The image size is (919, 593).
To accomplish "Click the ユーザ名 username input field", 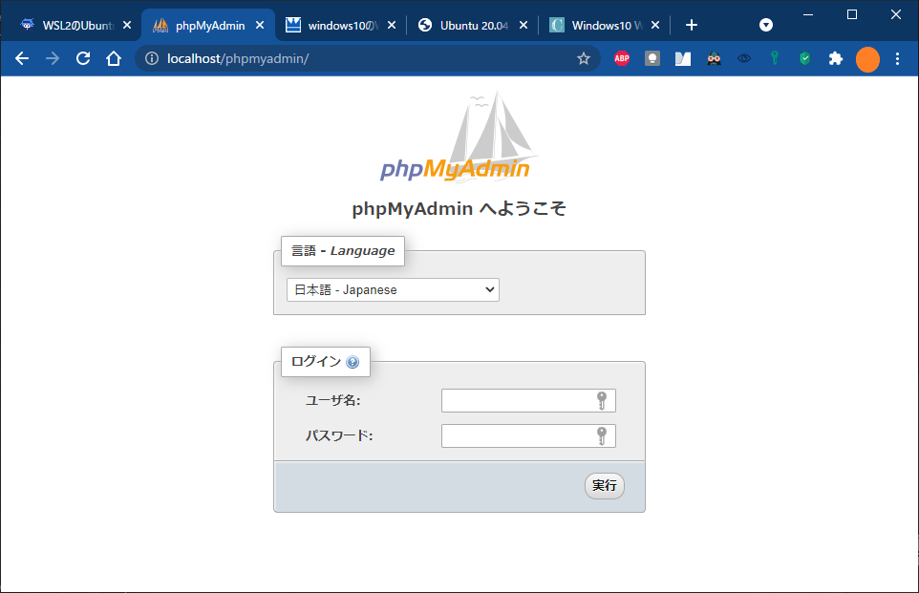I will pos(528,401).
